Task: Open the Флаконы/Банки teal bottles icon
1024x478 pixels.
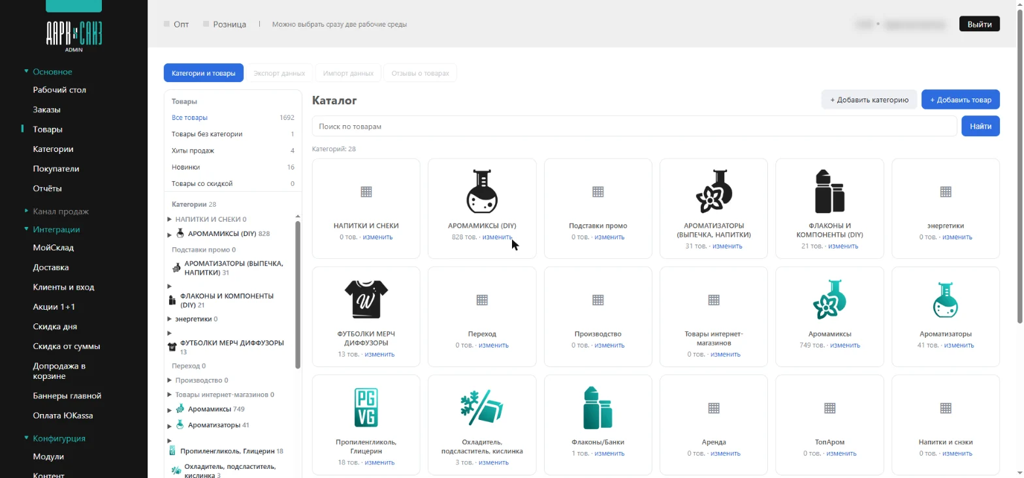Action: (598, 408)
